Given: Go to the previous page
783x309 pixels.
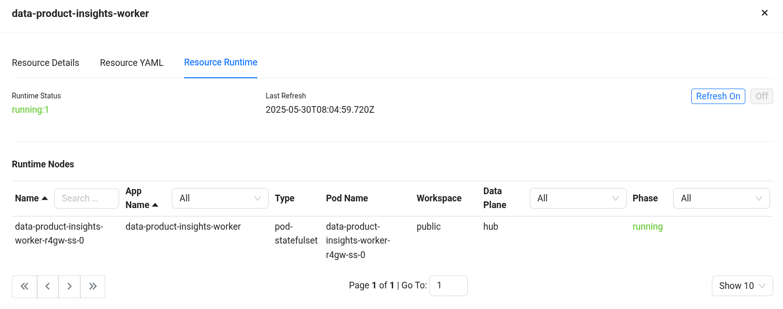Looking at the screenshot, I should click(47, 287).
